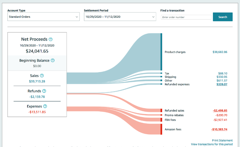This screenshot has width=240, height=147.
Task: Click the Tax label in chart
Action: pos(167,73)
